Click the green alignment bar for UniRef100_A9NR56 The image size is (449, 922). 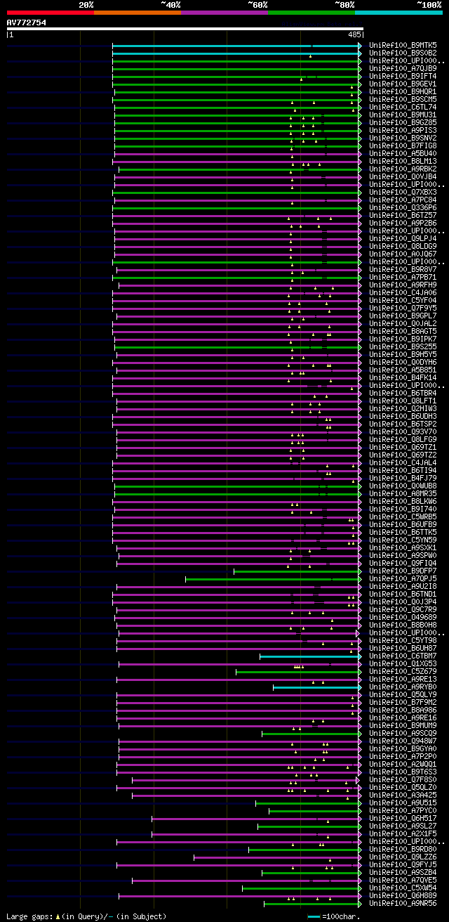click(x=312, y=903)
